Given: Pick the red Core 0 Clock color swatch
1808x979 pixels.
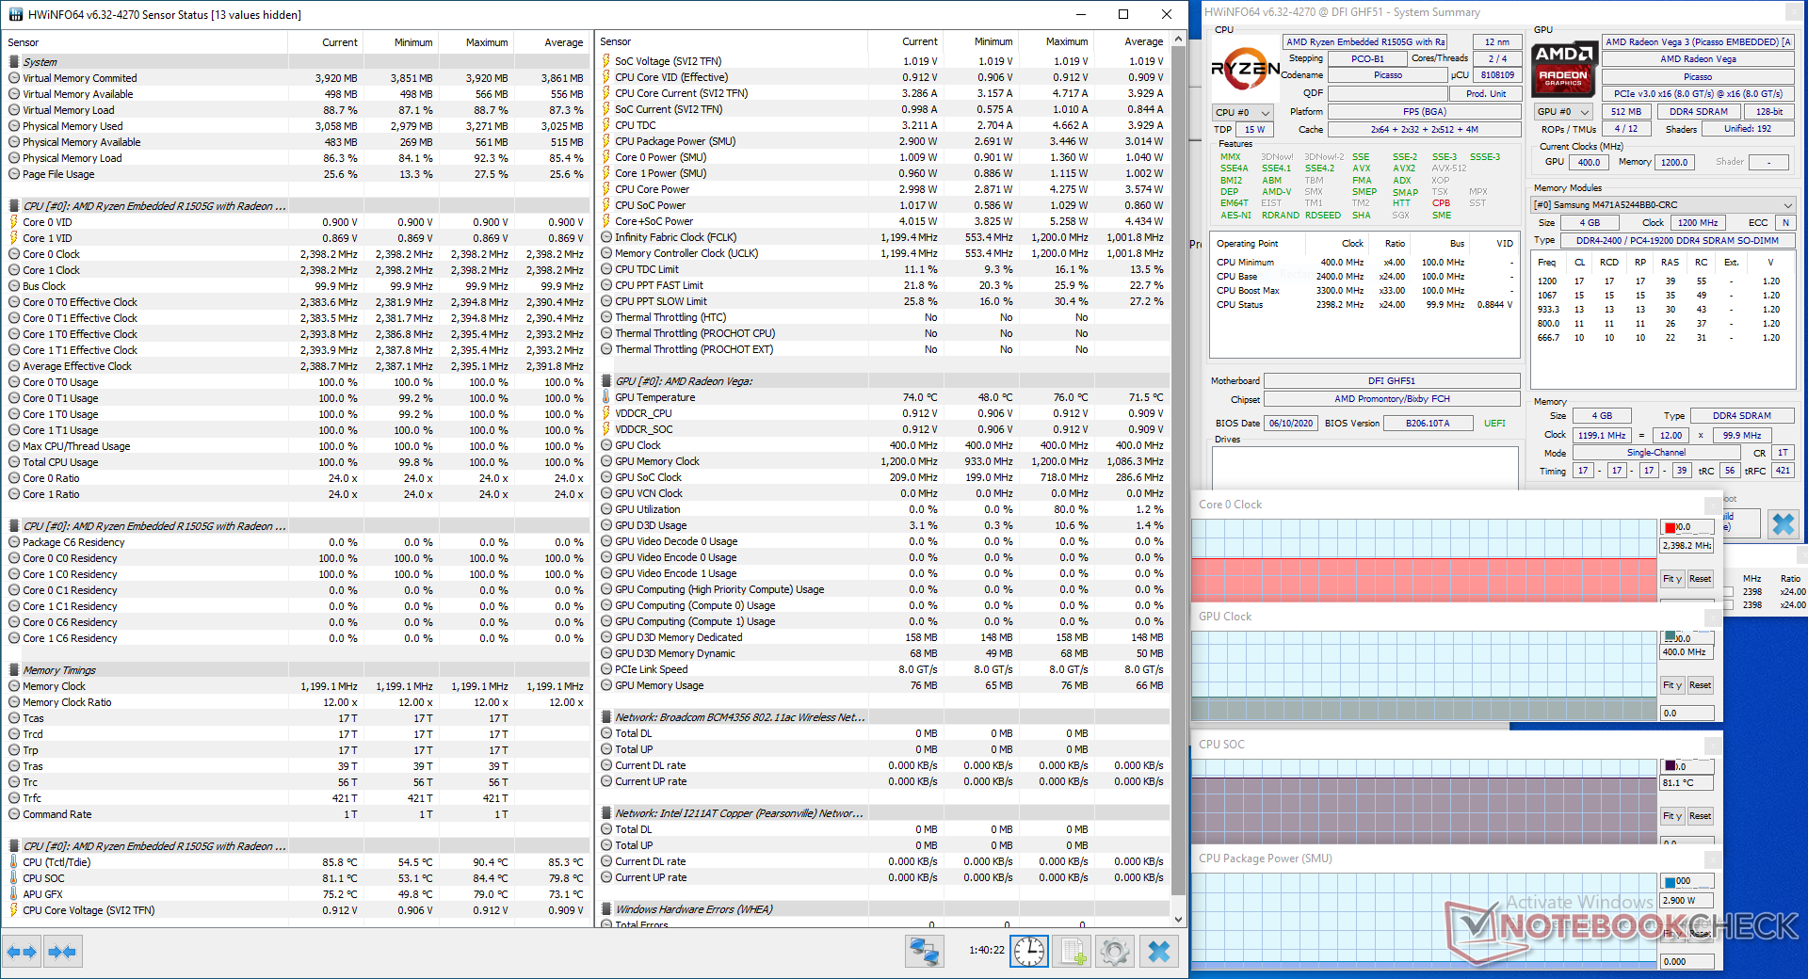Looking at the screenshot, I should (1671, 528).
